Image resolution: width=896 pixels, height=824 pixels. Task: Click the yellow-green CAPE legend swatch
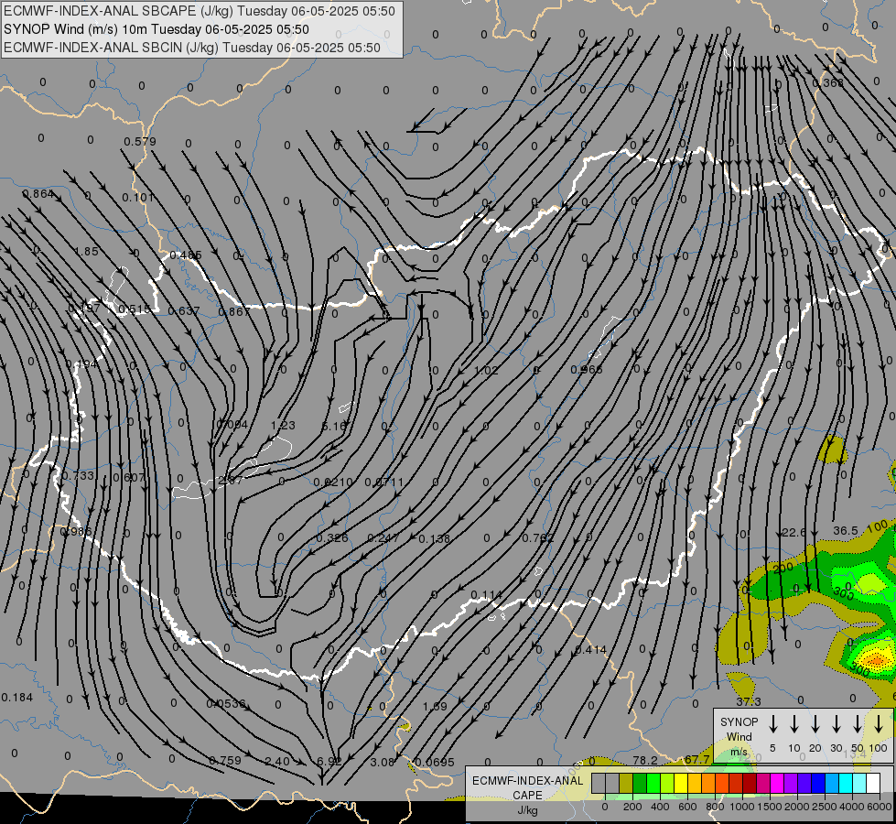(667, 784)
